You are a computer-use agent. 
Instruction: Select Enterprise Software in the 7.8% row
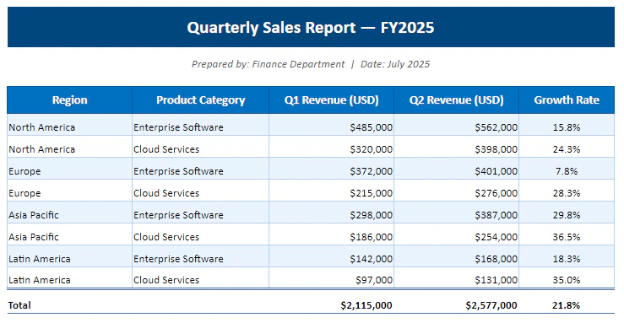(x=178, y=171)
